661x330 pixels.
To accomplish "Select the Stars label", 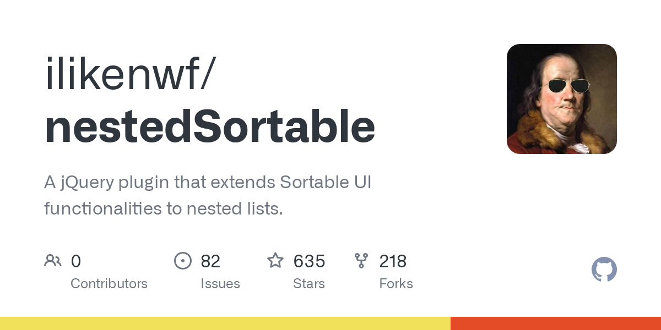I will 309,284.
